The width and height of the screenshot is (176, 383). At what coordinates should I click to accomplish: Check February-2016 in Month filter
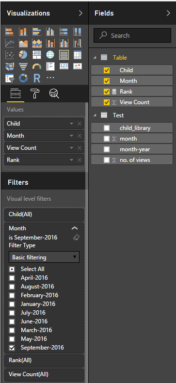click(x=12, y=295)
